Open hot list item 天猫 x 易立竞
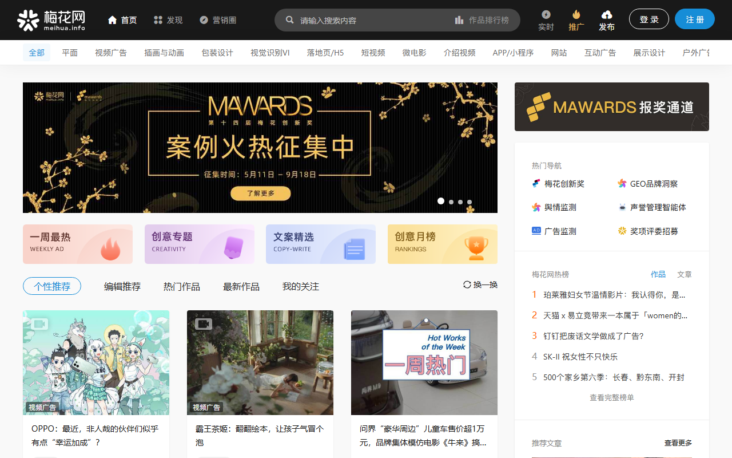The image size is (732, 458). pos(615,315)
